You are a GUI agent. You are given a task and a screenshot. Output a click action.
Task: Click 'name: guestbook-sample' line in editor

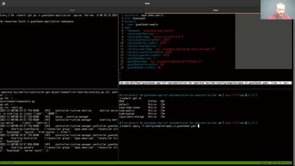[x=142, y=24]
